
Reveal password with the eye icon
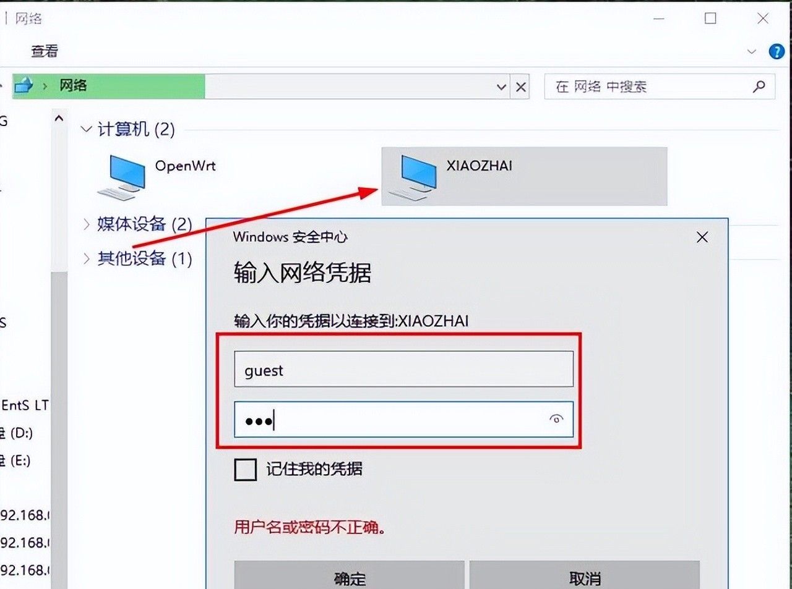[x=556, y=419]
